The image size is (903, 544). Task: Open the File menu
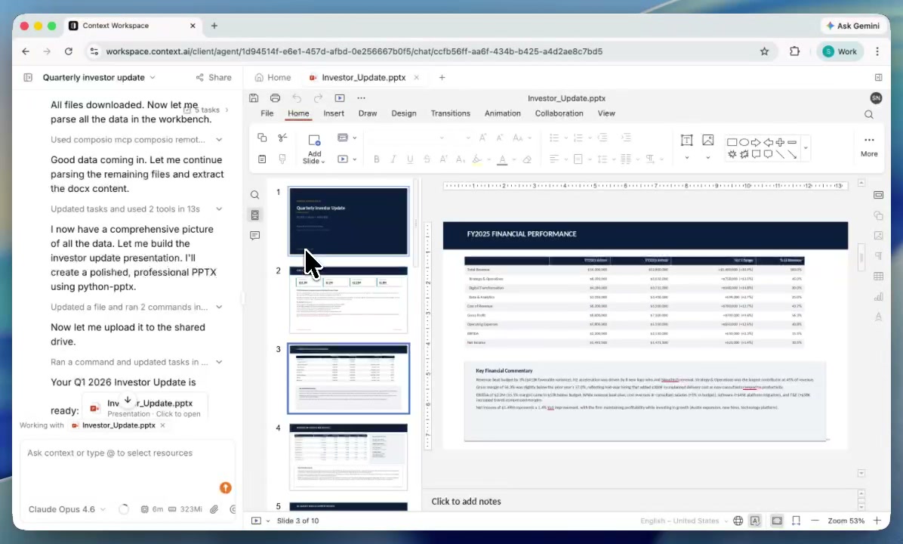pyautogui.click(x=267, y=113)
